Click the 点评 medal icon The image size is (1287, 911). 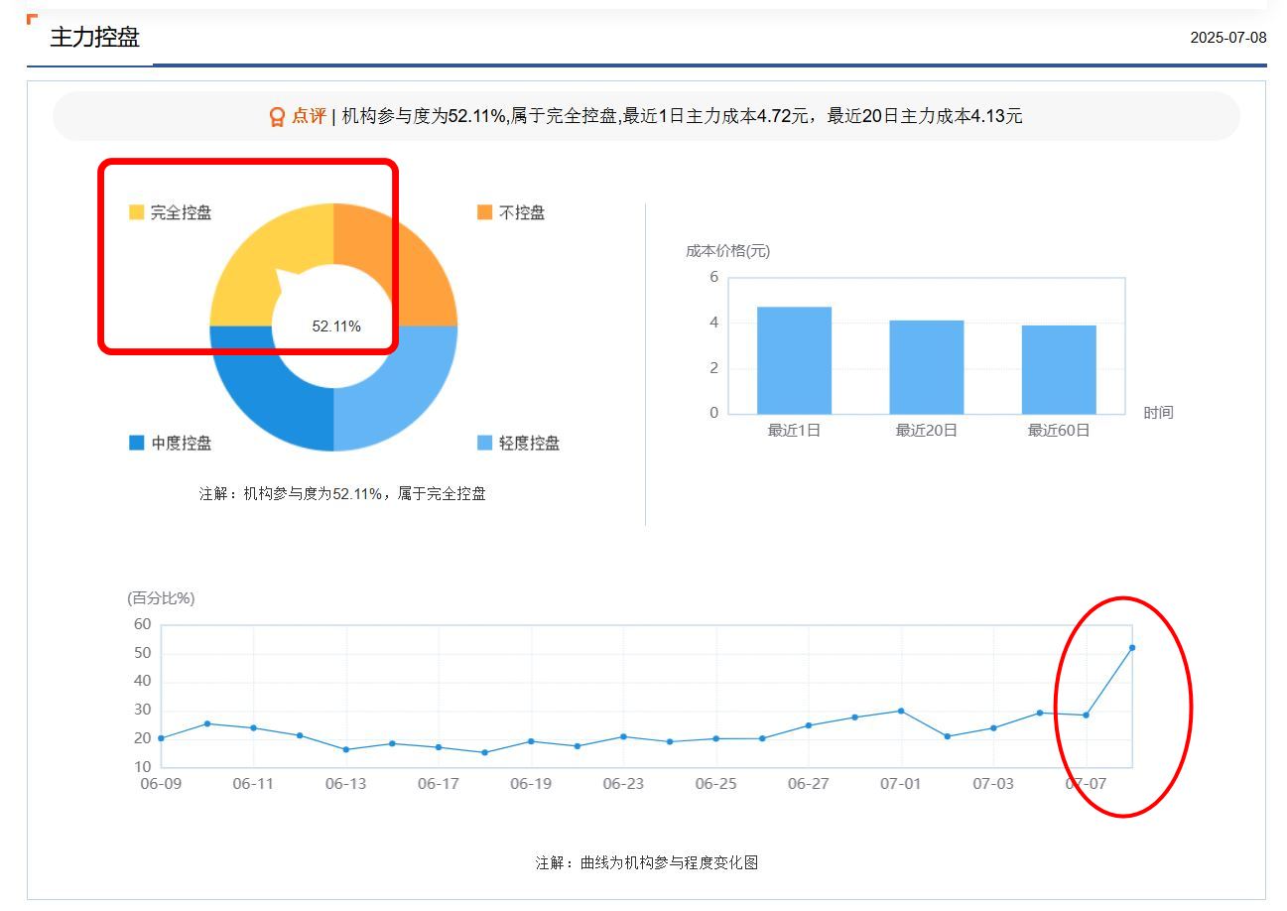pyautogui.click(x=277, y=117)
